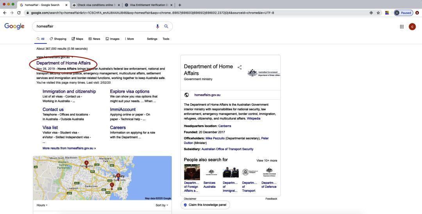Viewport: 422px width, 214px height.
Task: Select the Shopping search tab
Action: coord(58,39)
